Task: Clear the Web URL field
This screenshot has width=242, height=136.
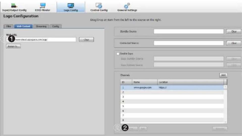Action: [x=86, y=40]
